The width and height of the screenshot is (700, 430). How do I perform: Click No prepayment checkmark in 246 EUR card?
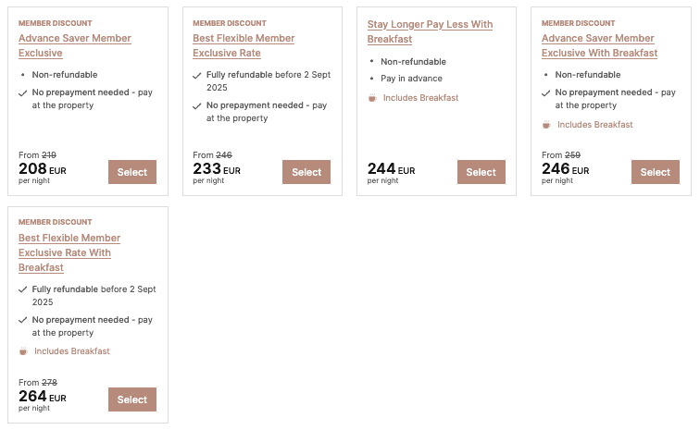point(546,92)
